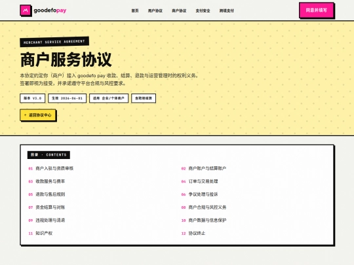Viewport: 354px width, 265px height.
Task: Click the 目录 · CONTENTS label
Action: 49,155
